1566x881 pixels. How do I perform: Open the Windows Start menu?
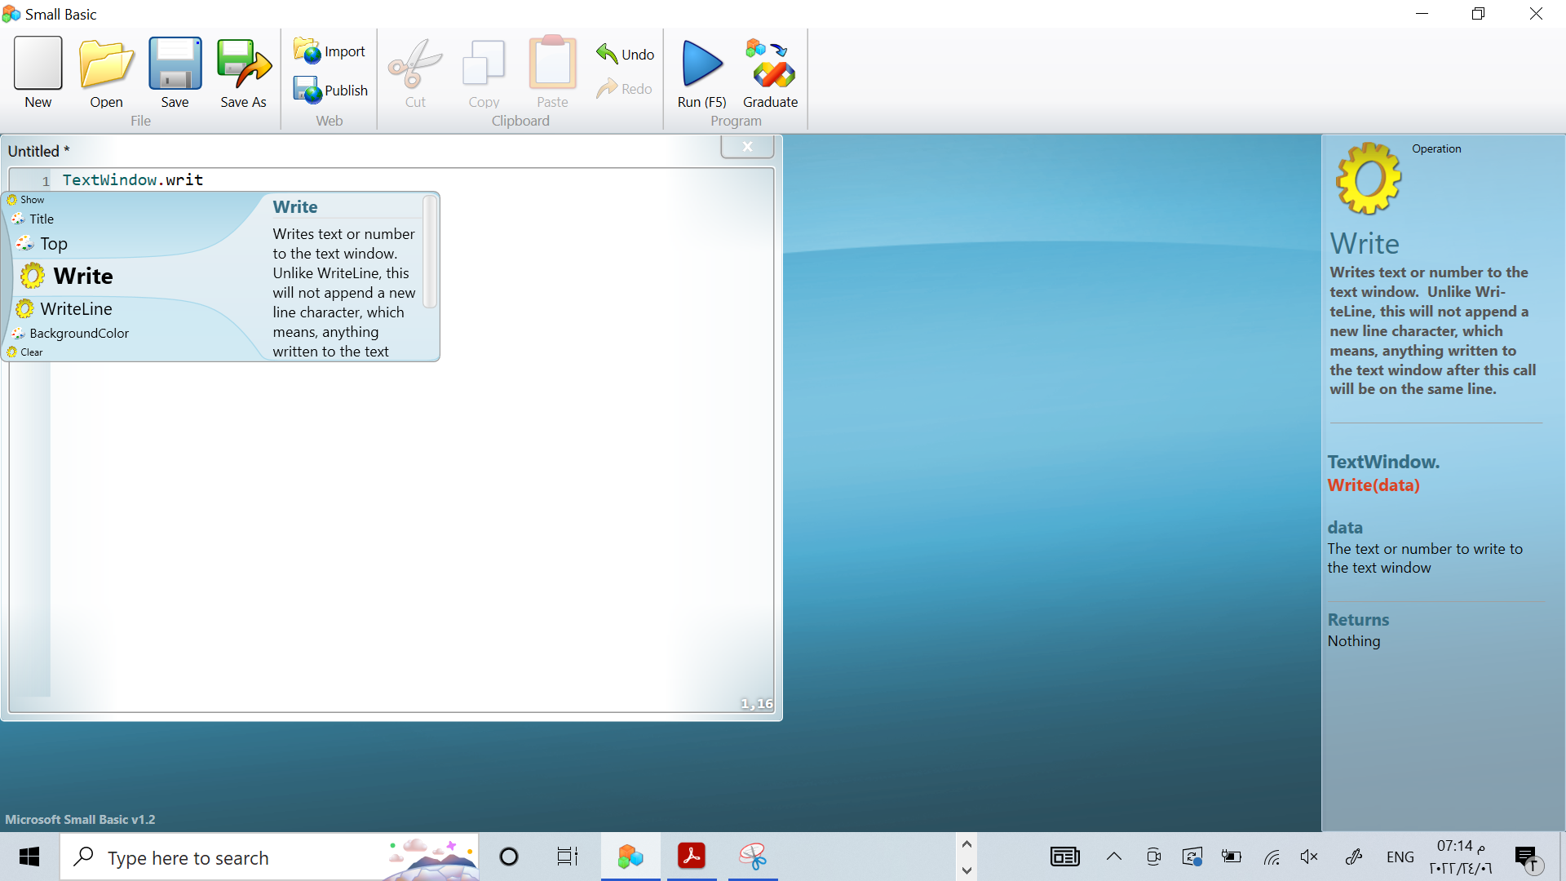(29, 857)
